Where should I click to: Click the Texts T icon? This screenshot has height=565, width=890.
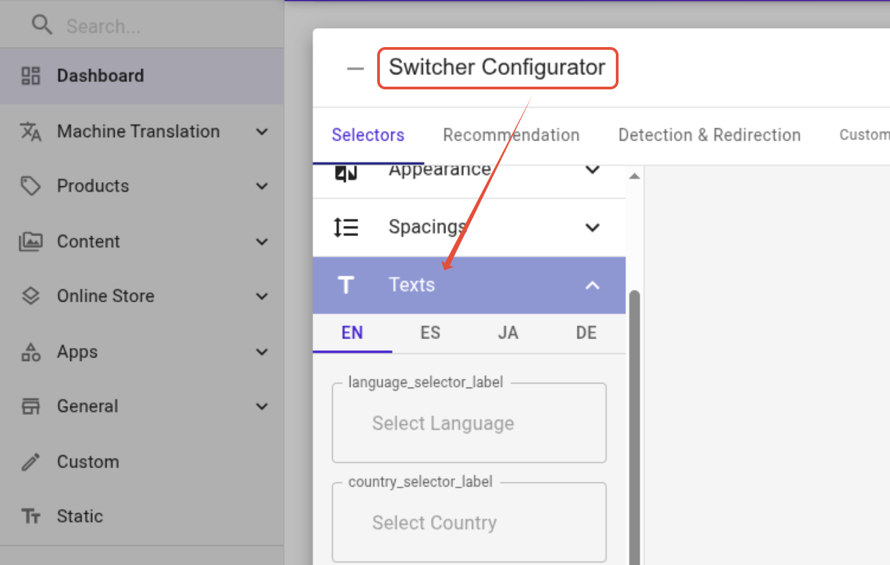pyautogui.click(x=346, y=285)
